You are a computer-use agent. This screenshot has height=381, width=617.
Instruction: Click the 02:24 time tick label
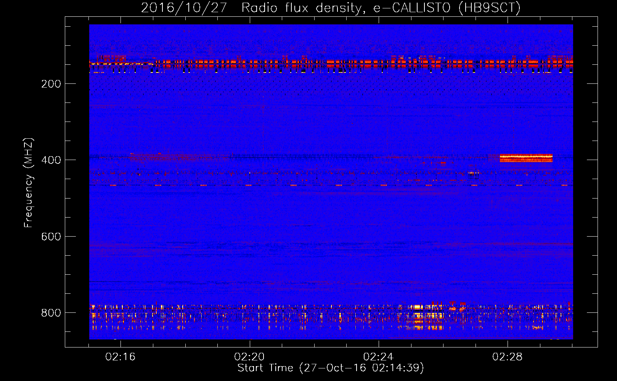point(378,357)
